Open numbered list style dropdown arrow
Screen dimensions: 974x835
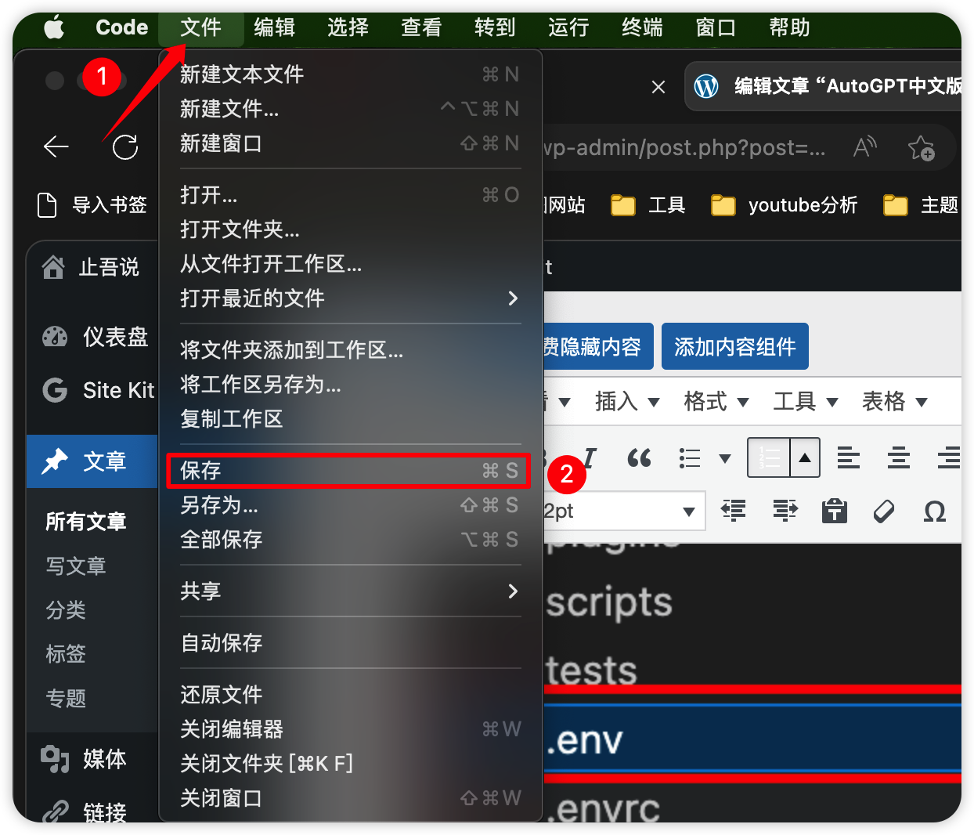[x=805, y=457]
